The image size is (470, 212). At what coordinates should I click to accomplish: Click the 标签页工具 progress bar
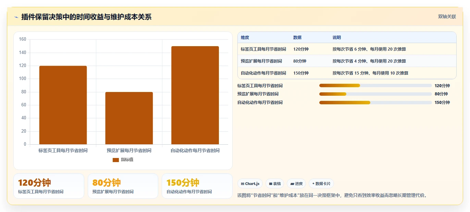(x=375, y=85)
